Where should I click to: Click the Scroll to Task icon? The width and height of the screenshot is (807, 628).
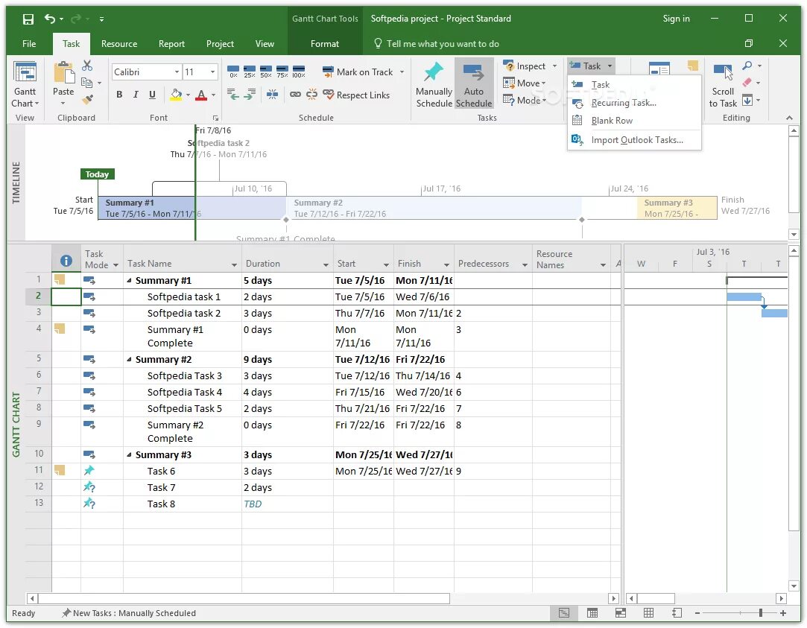pos(723,72)
